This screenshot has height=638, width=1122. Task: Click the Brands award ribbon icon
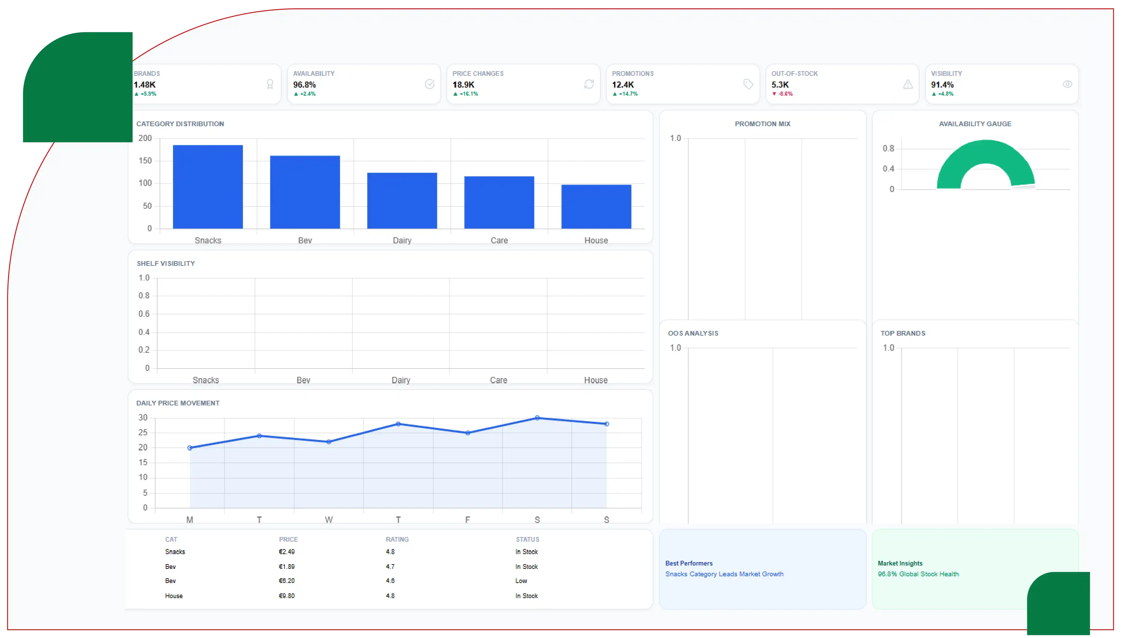click(x=270, y=84)
